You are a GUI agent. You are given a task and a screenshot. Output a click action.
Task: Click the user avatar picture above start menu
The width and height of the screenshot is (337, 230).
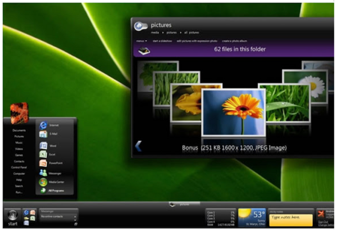[19, 113]
